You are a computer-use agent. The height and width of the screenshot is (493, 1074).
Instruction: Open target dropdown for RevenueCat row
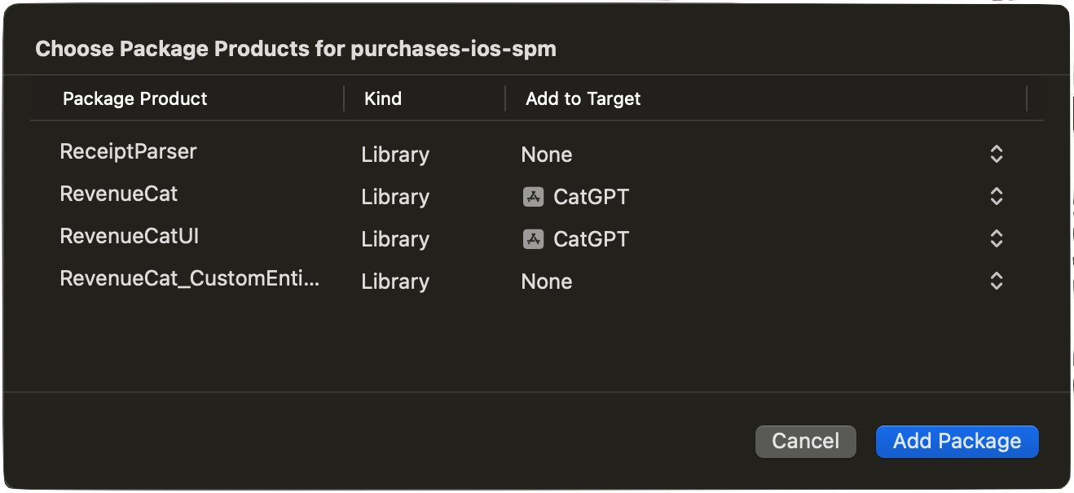coord(996,196)
